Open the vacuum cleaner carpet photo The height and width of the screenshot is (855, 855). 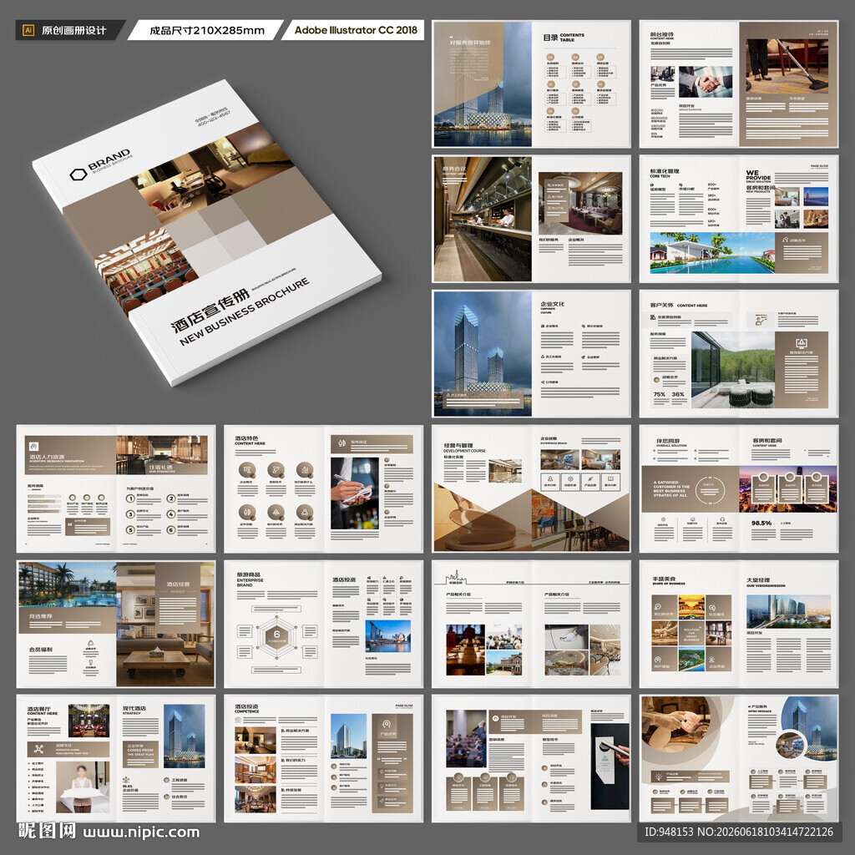787,66
